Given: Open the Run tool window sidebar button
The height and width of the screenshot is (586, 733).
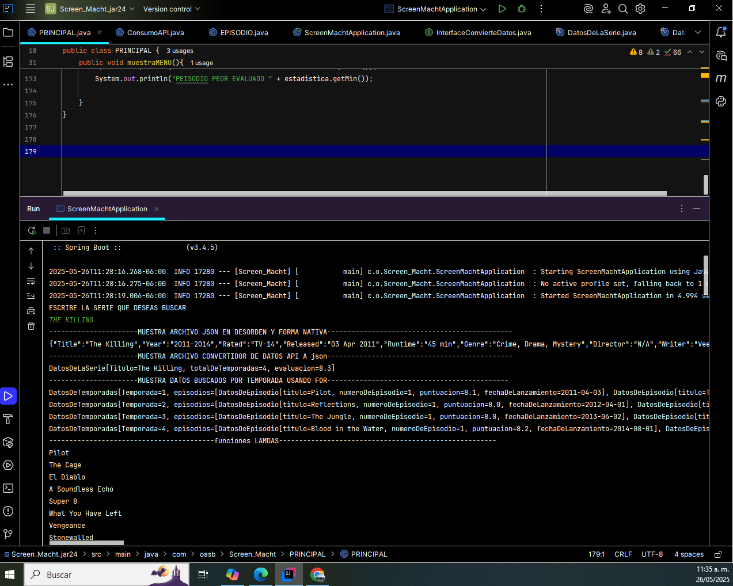Looking at the screenshot, I should coord(8,396).
